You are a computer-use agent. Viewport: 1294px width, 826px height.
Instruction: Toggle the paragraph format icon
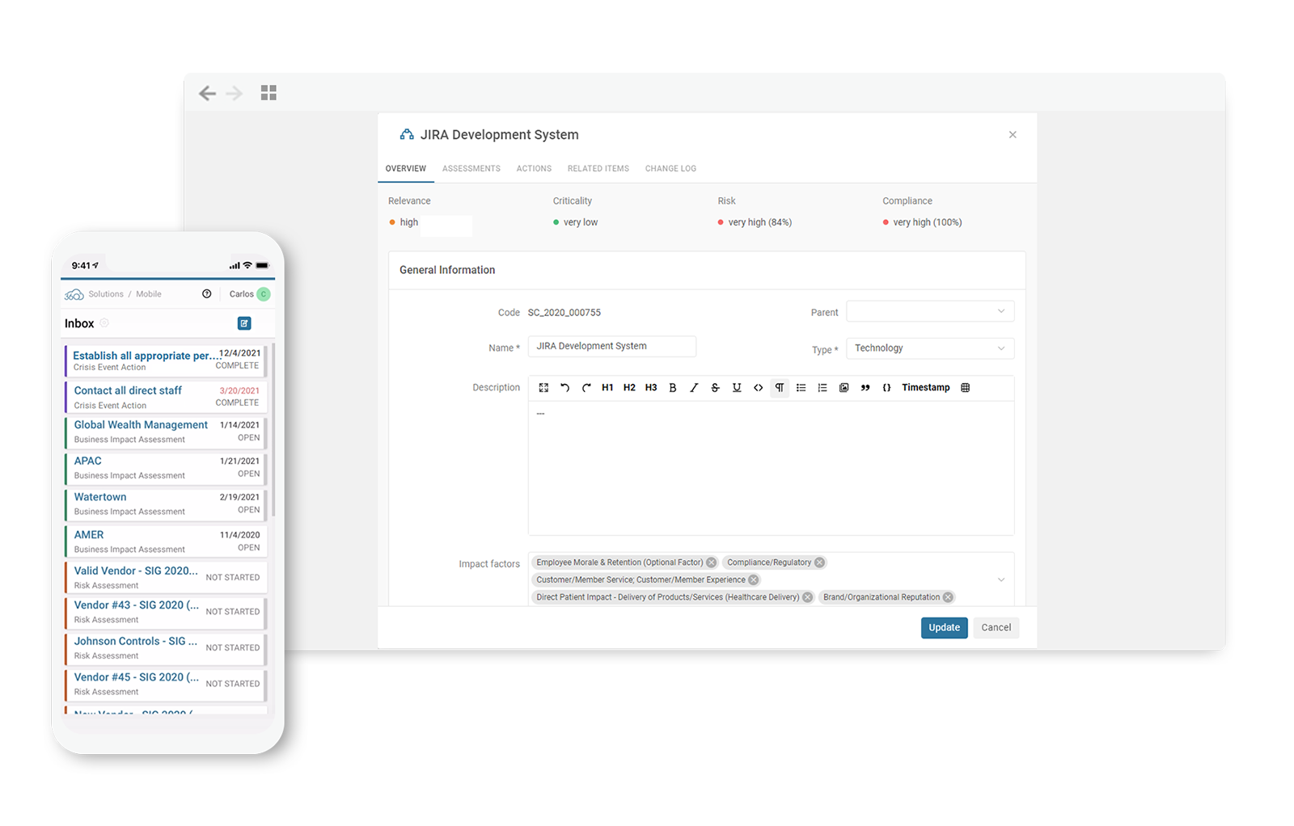(x=780, y=388)
